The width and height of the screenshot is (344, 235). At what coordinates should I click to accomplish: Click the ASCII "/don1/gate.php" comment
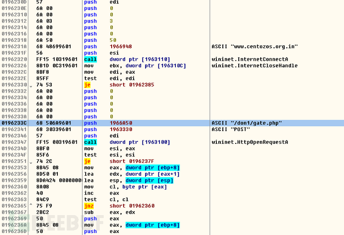click(247, 123)
